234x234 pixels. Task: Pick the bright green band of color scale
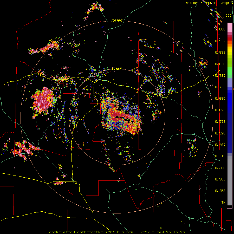pos(230,71)
